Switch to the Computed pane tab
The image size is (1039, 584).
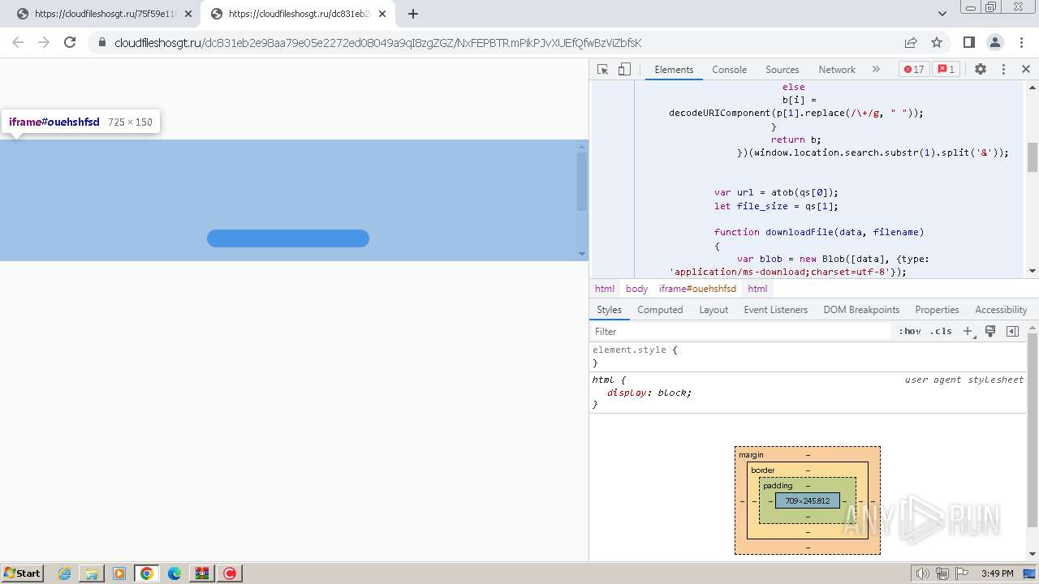660,310
